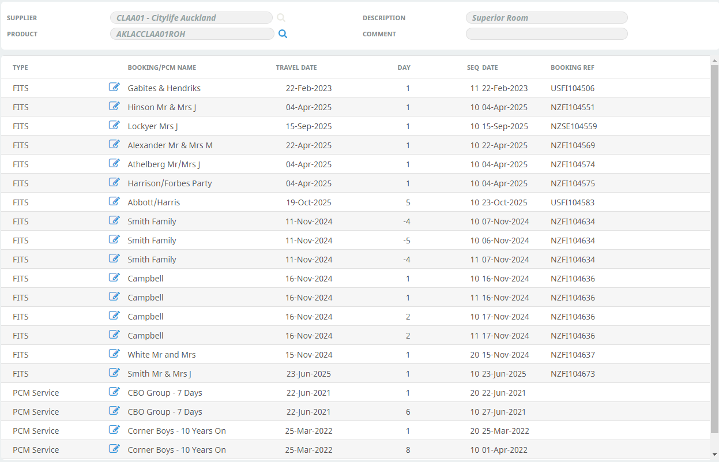Click the scrollbar up arrow
This screenshot has height=462, width=719.
pyautogui.click(x=714, y=60)
